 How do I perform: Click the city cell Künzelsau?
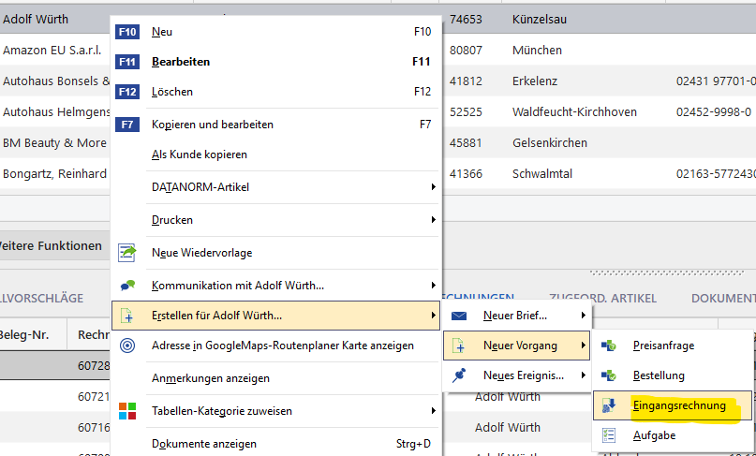point(539,20)
